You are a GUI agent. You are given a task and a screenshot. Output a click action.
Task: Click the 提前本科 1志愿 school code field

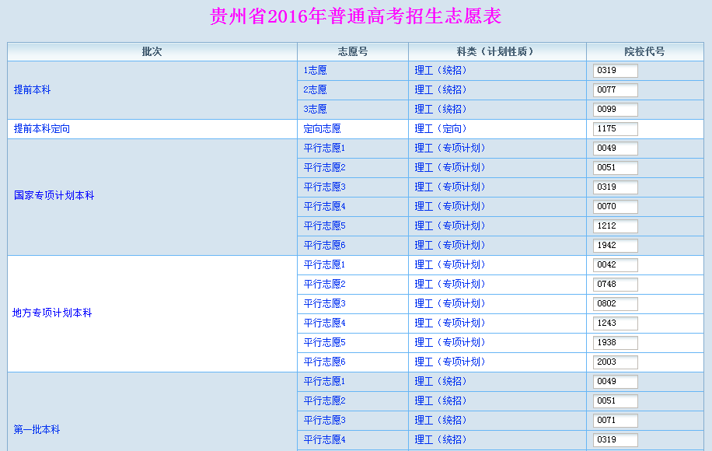(x=615, y=71)
